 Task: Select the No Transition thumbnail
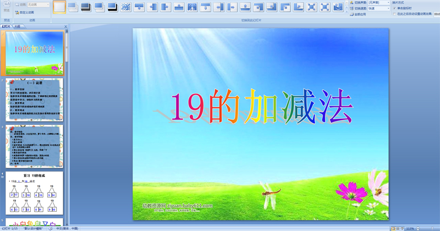[x=59, y=7]
